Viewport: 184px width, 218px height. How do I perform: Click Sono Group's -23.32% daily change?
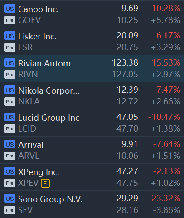click(x=164, y=198)
